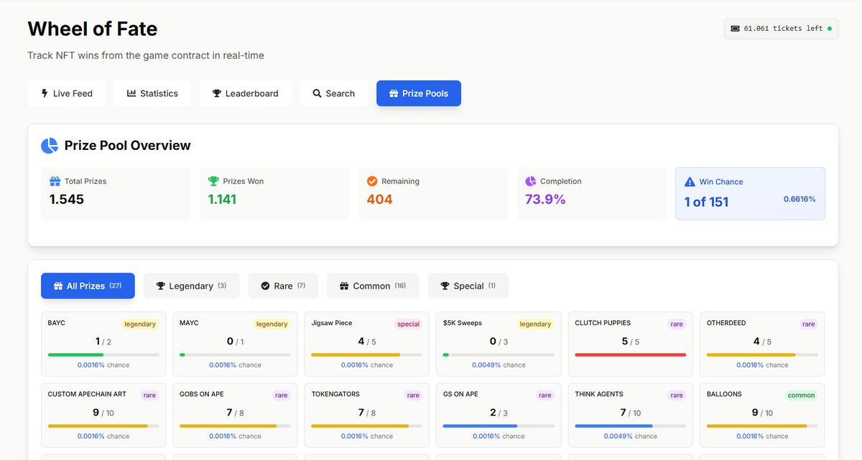Click the pie icon beside Completion
The width and height of the screenshot is (862, 460).
pos(531,182)
